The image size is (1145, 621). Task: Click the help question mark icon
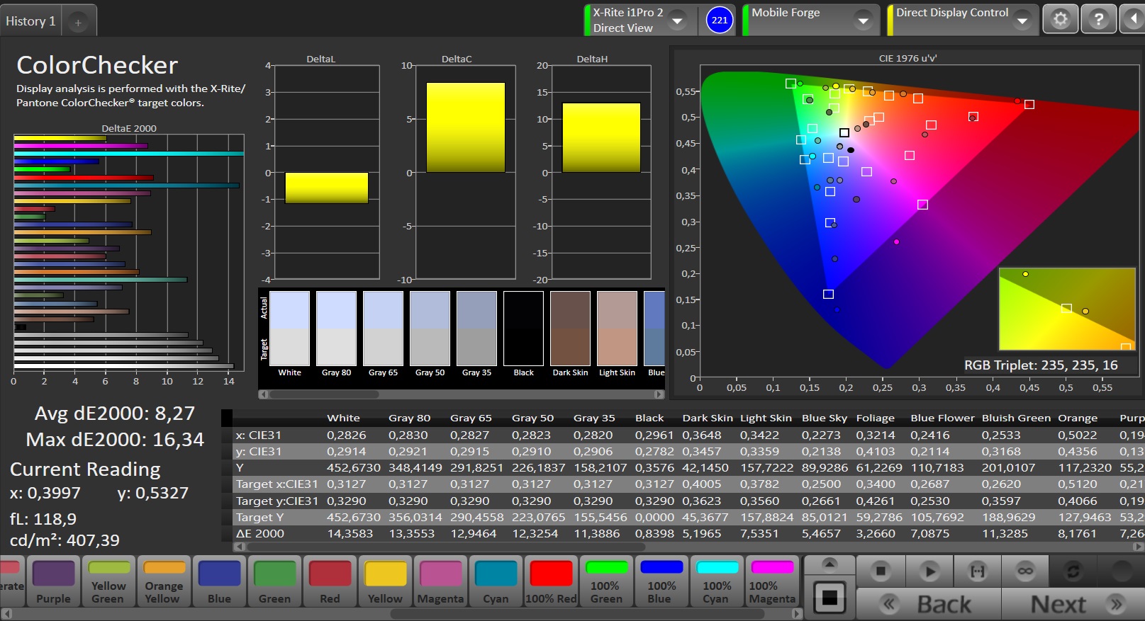pyautogui.click(x=1098, y=20)
